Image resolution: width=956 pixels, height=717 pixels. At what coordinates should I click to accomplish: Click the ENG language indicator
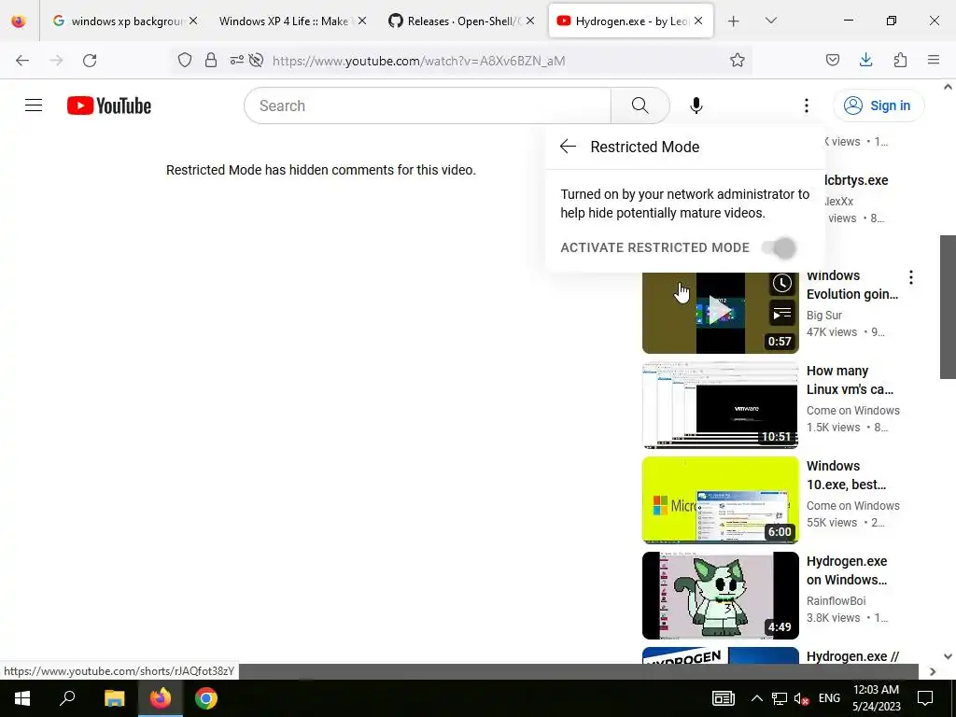point(829,698)
